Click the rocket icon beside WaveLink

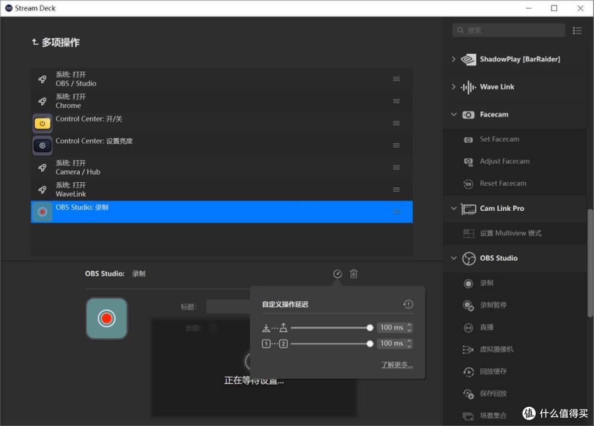coord(42,189)
